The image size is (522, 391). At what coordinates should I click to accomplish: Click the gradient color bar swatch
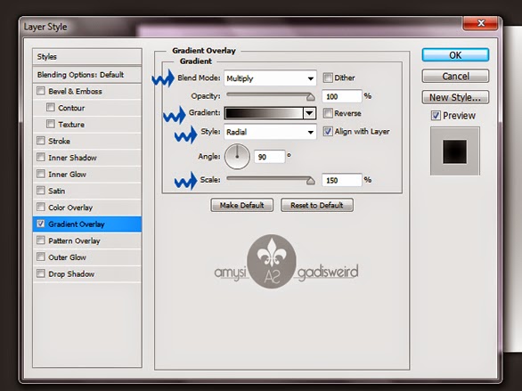264,113
